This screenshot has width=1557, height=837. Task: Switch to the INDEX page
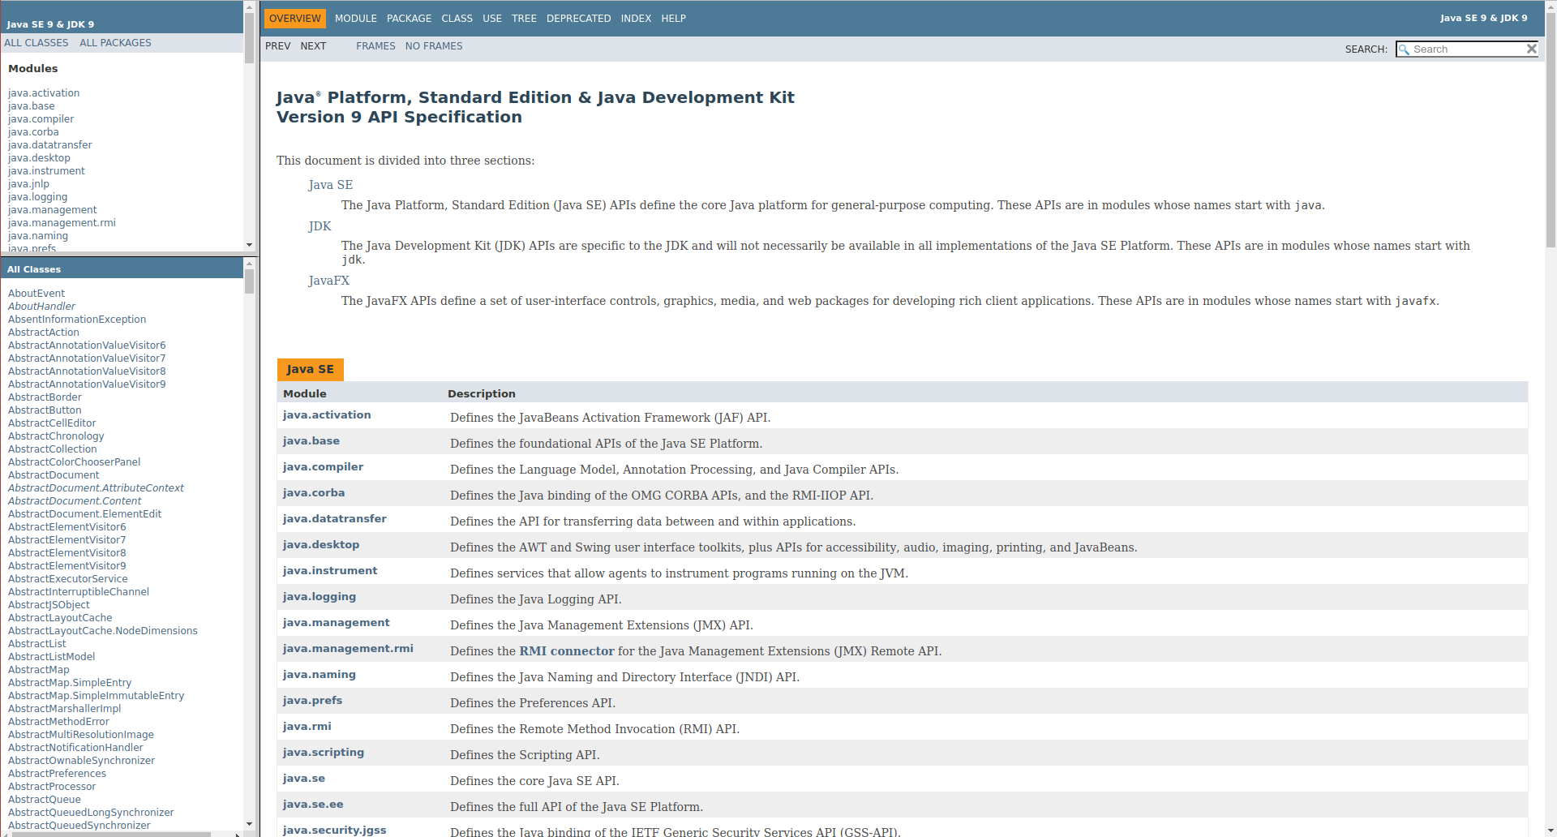[636, 19]
